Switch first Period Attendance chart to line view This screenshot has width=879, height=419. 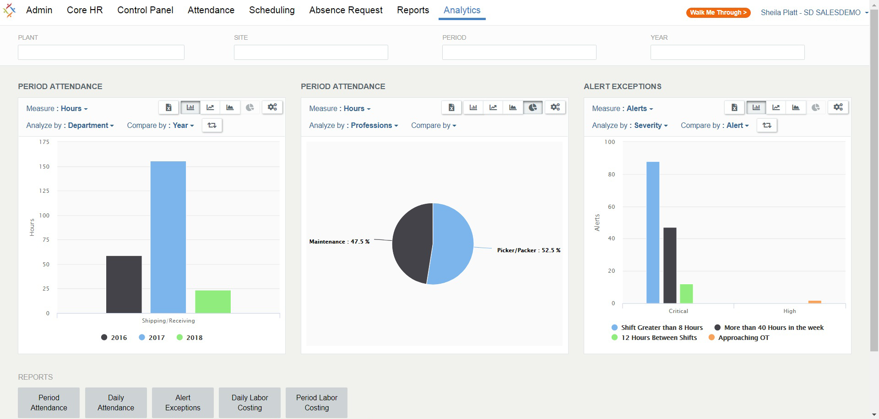click(210, 107)
